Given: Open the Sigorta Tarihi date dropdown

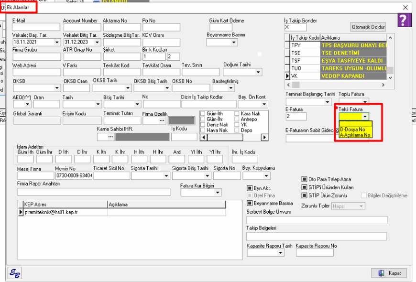Looking at the screenshot, I should [x=166, y=176].
